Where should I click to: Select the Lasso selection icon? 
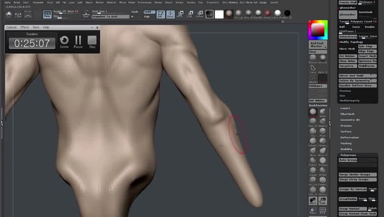tap(313, 69)
